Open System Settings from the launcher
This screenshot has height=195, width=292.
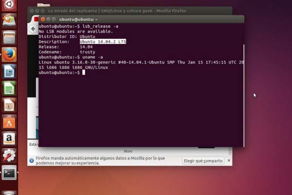tap(9, 156)
